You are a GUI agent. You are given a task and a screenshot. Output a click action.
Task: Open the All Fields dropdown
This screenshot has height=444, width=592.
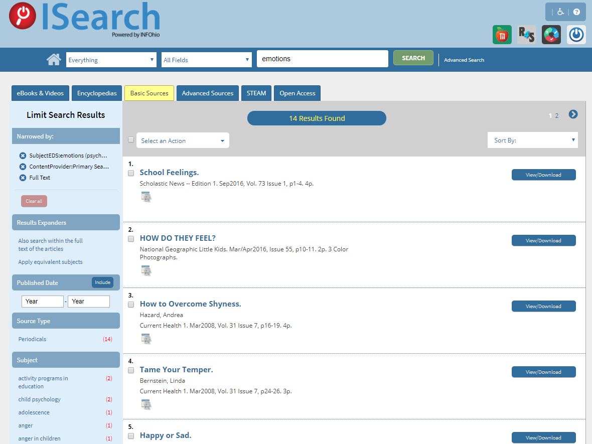click(x=207, y=60)
